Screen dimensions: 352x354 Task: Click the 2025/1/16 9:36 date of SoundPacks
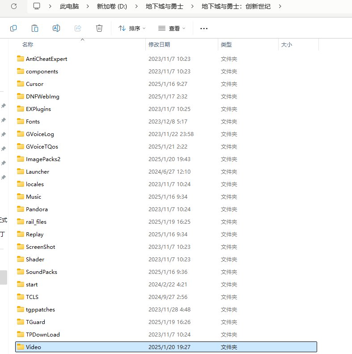pos(168,272)
